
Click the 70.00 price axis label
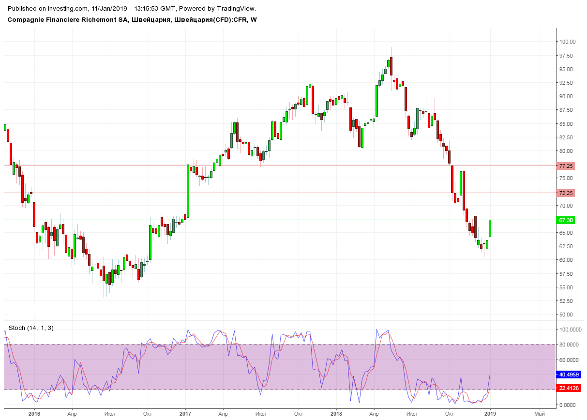coord(567,206)
